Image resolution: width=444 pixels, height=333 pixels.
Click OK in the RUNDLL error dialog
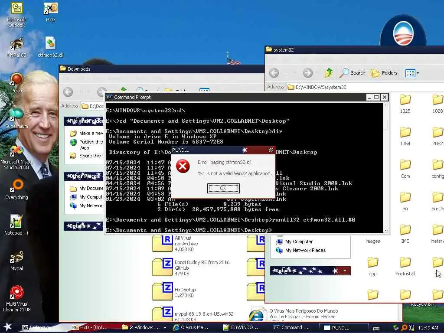point(223,188)
